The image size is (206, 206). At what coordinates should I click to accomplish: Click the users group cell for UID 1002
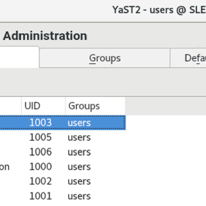(79, 181)
